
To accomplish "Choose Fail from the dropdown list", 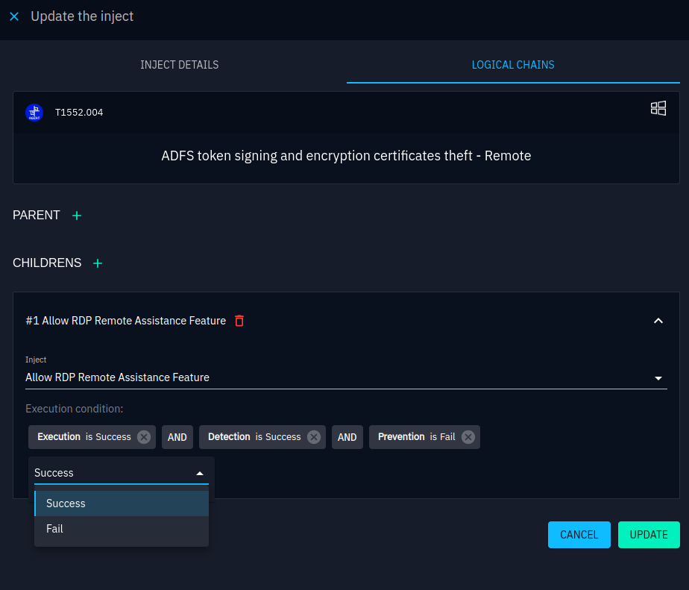I will [x=55, y=529].
